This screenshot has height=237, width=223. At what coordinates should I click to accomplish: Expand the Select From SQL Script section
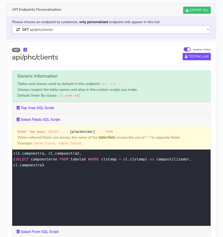coord(40,232)
